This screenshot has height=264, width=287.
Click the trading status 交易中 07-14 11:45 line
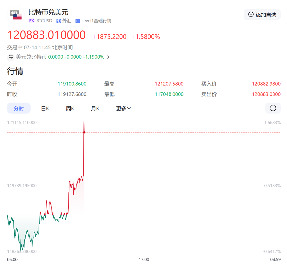click(40, 47)
